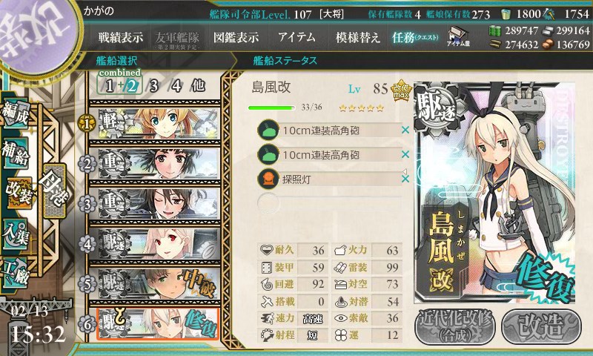Select the 補給 resupply icon
Viewport: 593px width, 356px height.
(x=16, y=152)
